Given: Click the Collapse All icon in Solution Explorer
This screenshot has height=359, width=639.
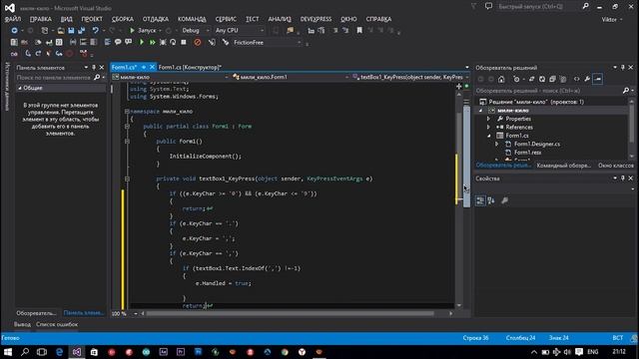Looking at the screenshot, I should (x=552, y=80).
